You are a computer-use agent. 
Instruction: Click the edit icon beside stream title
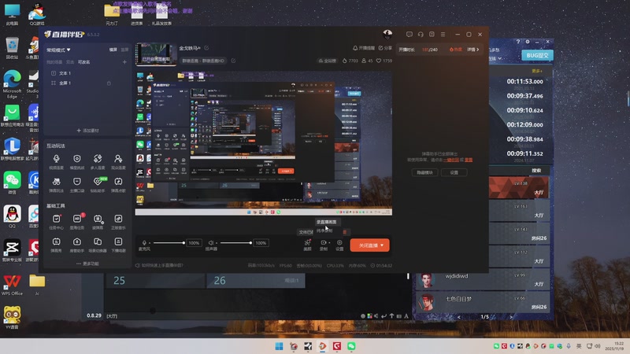coord(206,48)
